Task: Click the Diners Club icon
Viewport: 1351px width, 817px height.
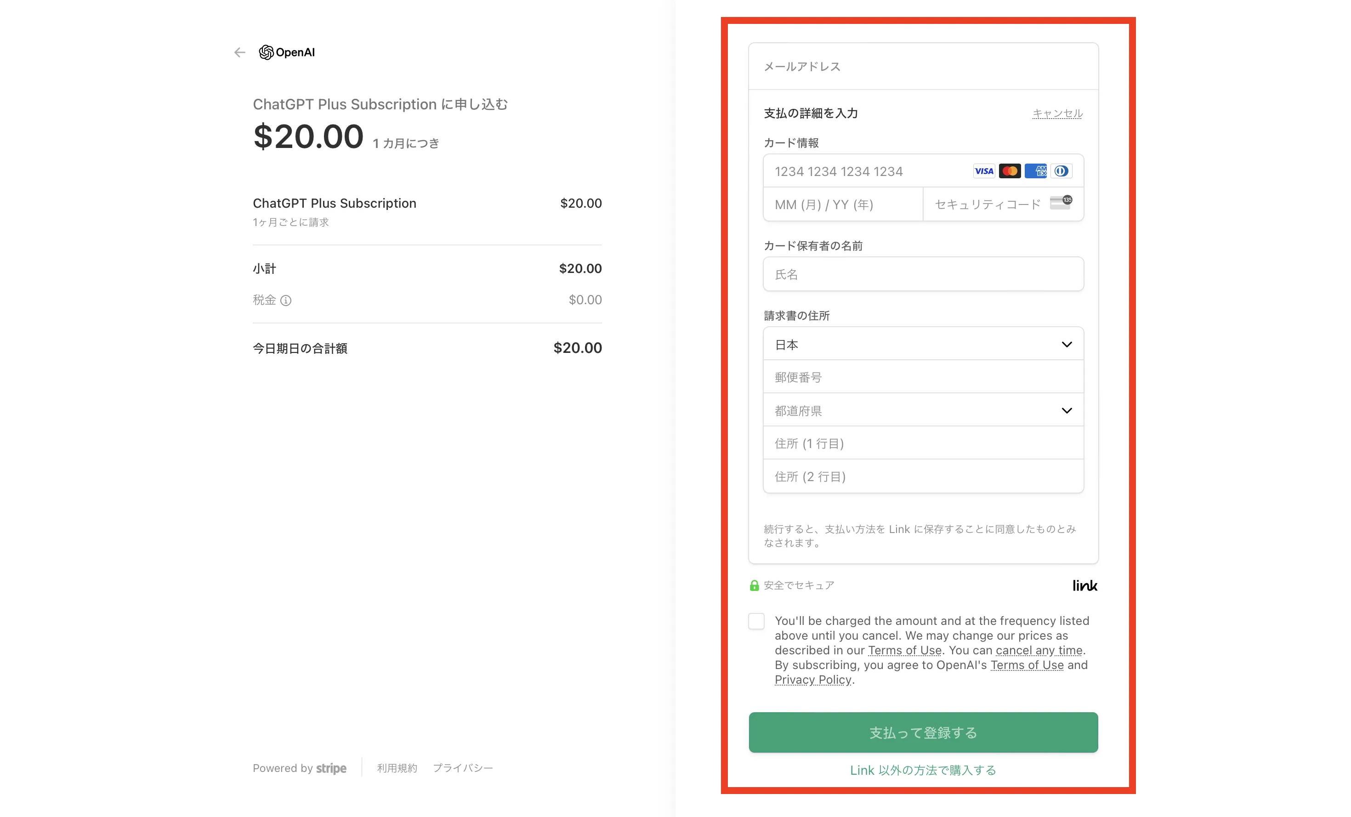Action: (x=1061, y=171)
